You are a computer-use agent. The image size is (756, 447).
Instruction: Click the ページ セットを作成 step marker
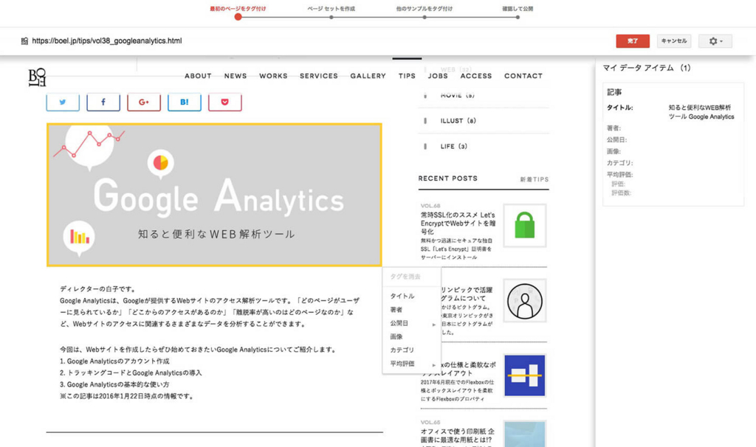pos(331,18)
